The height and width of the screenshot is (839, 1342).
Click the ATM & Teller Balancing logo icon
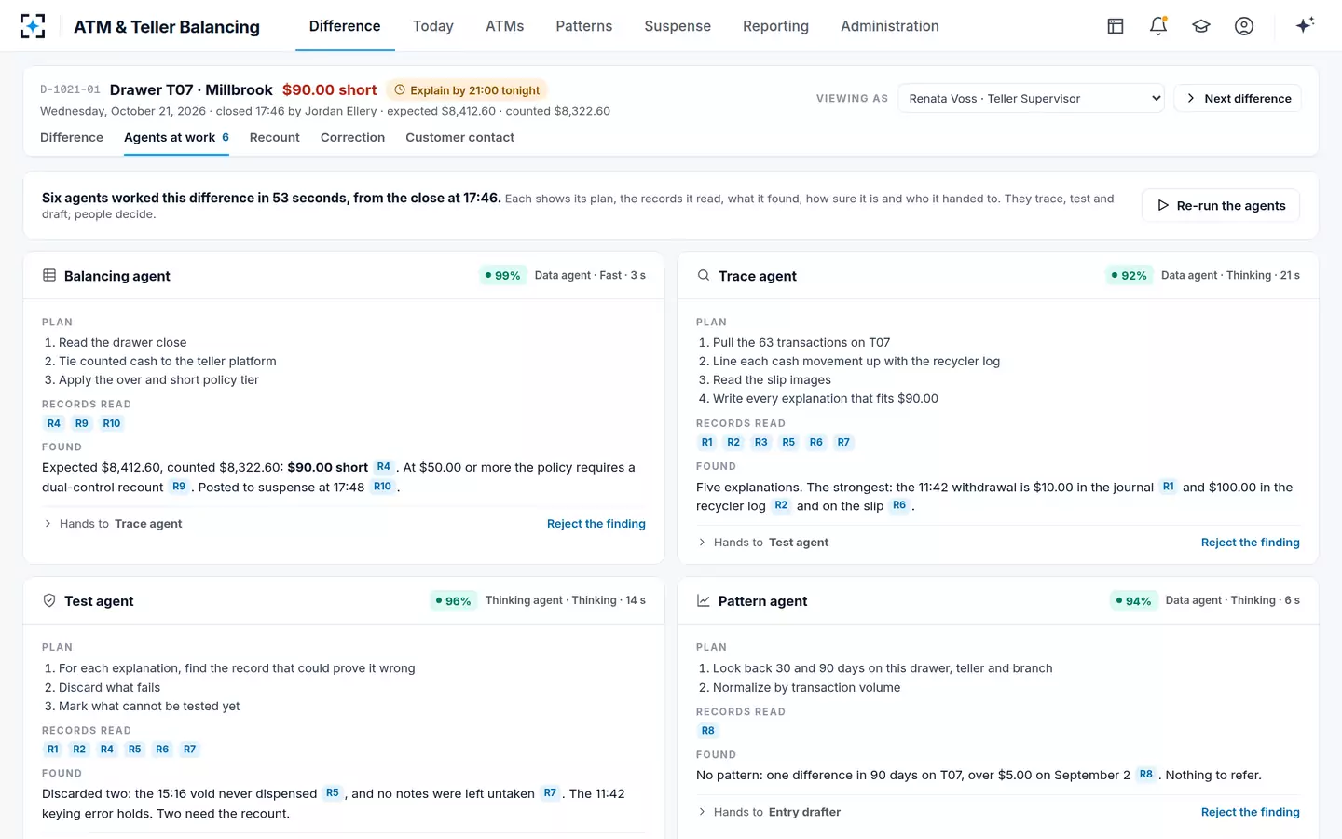point(33,26)
